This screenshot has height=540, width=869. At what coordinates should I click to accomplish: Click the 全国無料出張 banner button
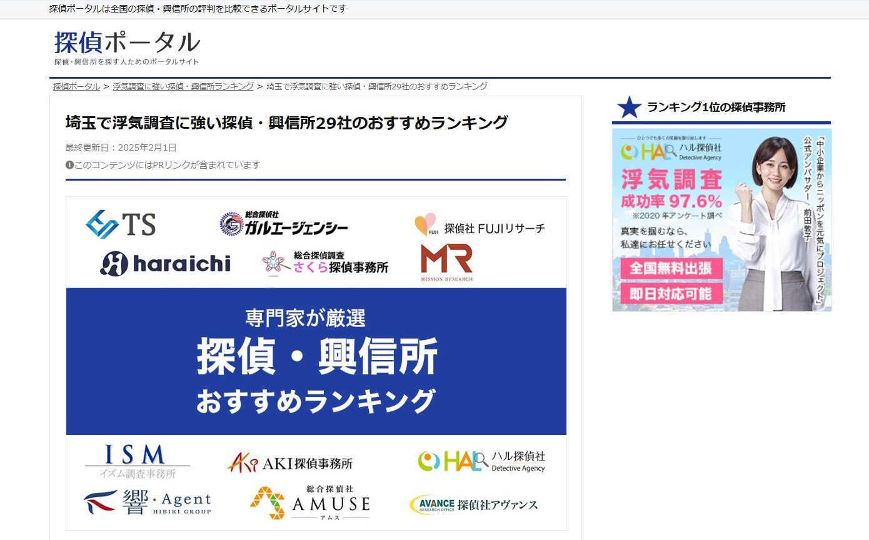672,269
